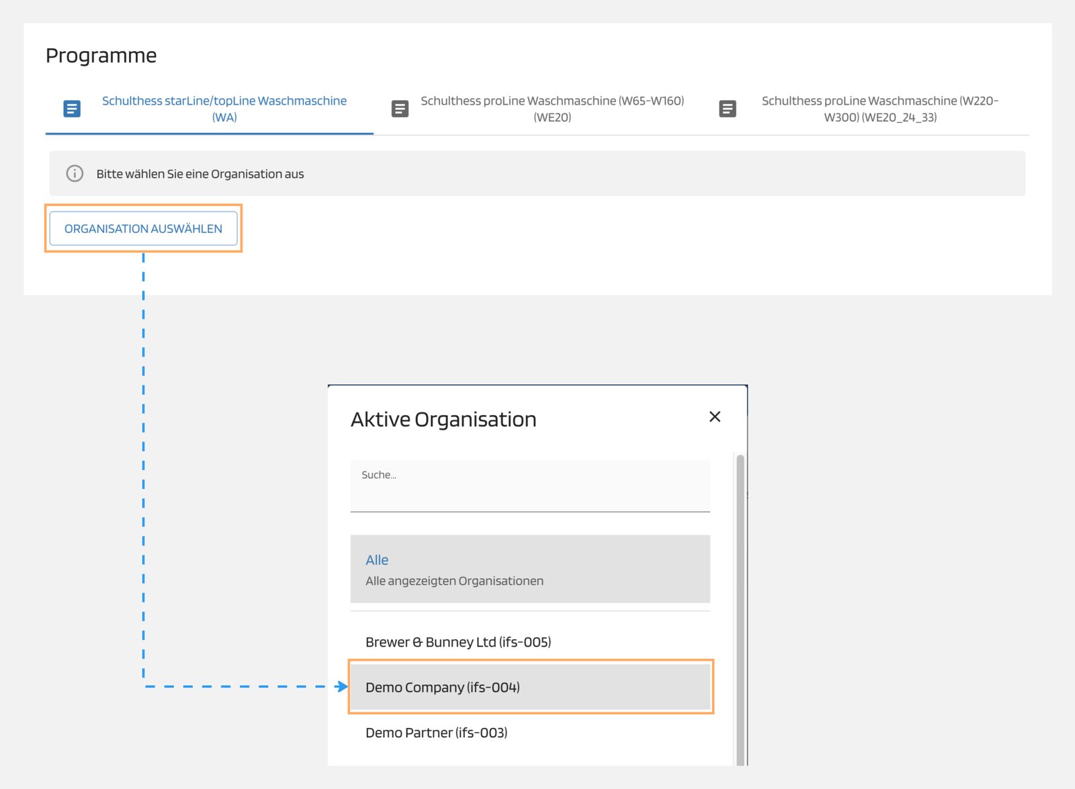The height and width of the screenshot is (789, 1075).
Task: Click the Organisation auswählen button
Action: (143, 228)
